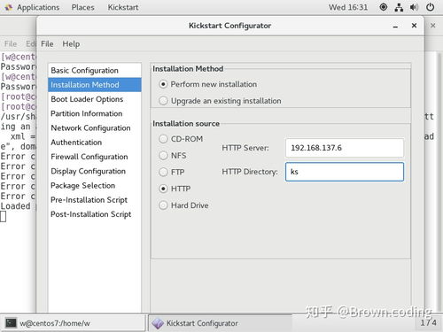Open the File menu in Kickstart Configurator
The height and width of the screenshot is (332, 443).
click(47, 44)
